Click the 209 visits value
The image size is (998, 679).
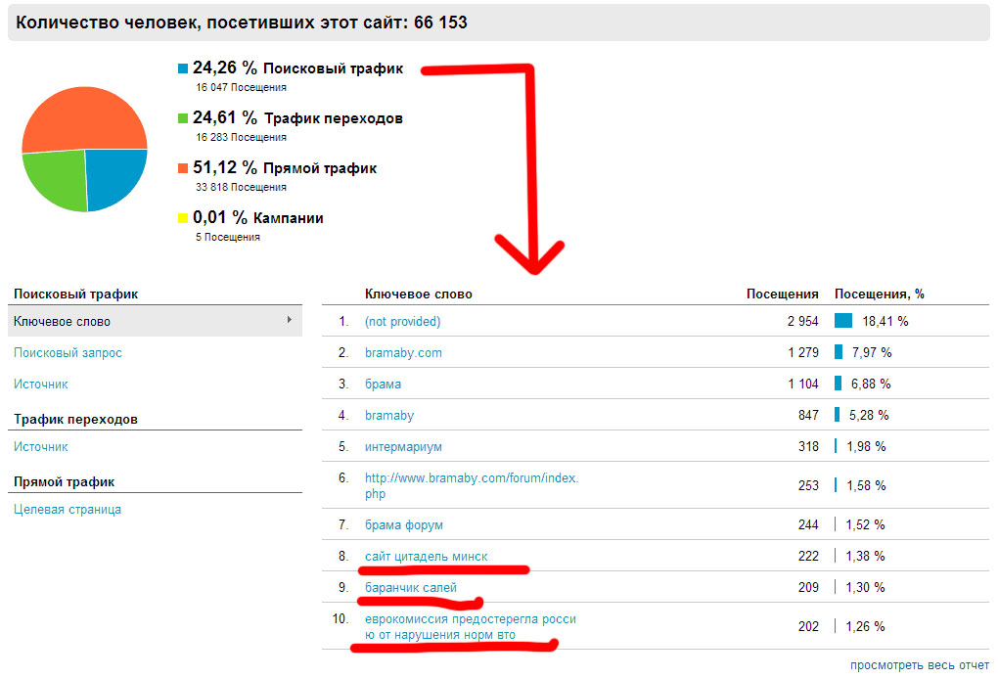pyautogui.click(x=808, y=587)
